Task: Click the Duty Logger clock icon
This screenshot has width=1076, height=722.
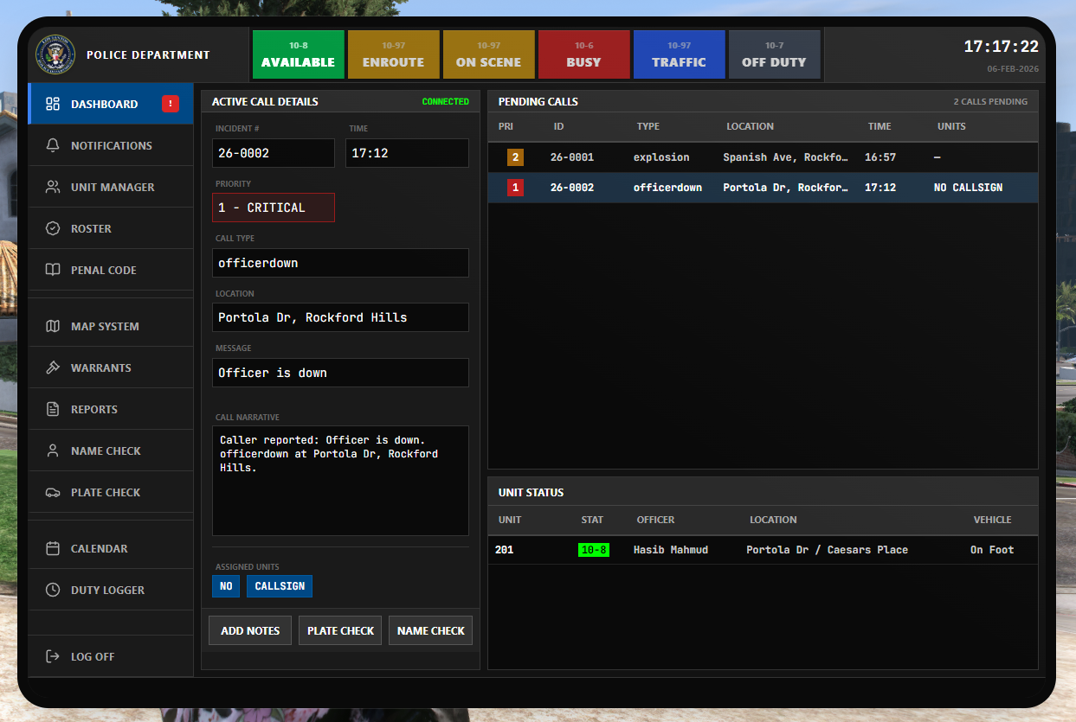Action: [x=53, y=590]
